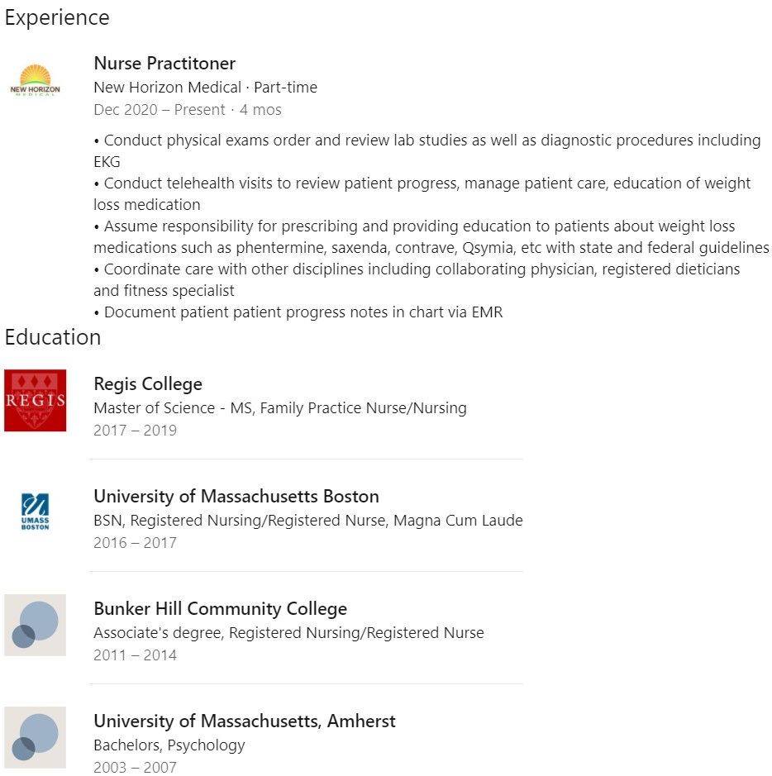Click the Experience section heading

[x=57, y=18]
